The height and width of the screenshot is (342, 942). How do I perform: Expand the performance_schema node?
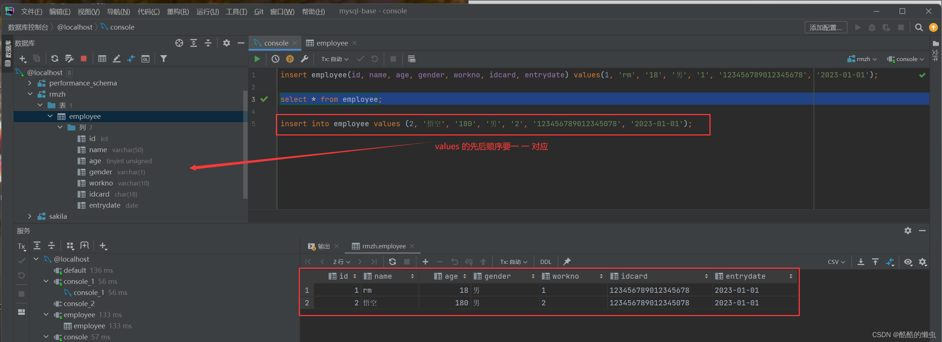click(30, 83)
